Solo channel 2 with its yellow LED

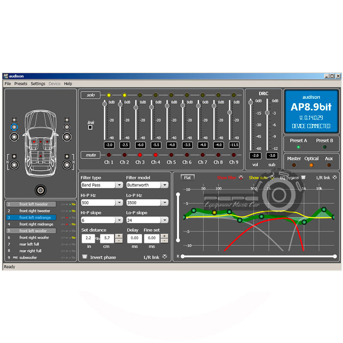click(124, 95)
